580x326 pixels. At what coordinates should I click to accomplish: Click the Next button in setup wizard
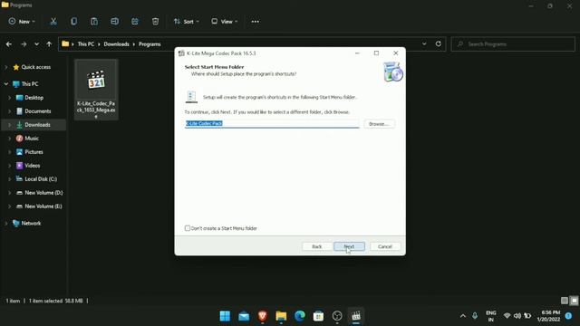pos(349,246)
